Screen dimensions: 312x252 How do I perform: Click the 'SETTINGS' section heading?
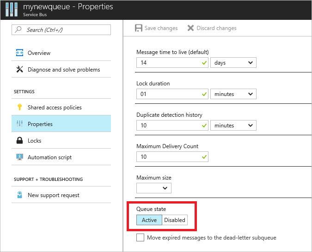click(24, 92)
